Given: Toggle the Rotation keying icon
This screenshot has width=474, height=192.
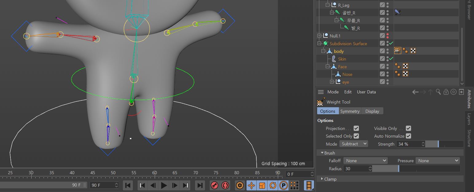Looking at the screenshot, I should (x=273, y=185).
